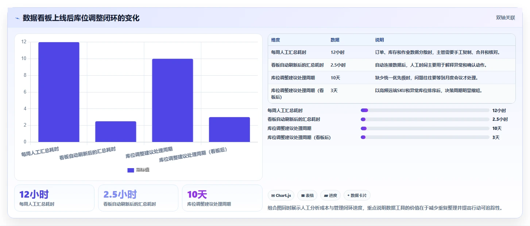Click the diamond icon in 数据卡片 chip

[x=349, y=196]
